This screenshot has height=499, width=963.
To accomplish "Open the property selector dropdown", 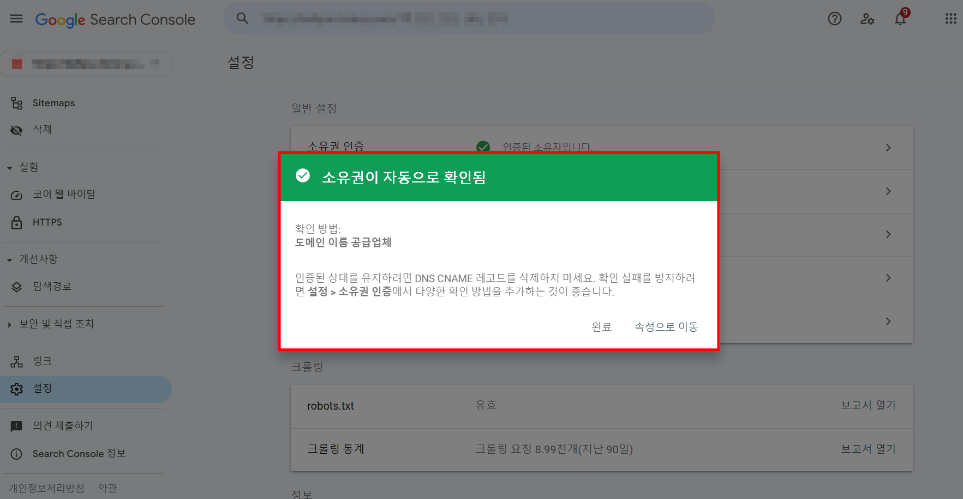I will click(x=86, y=64).
